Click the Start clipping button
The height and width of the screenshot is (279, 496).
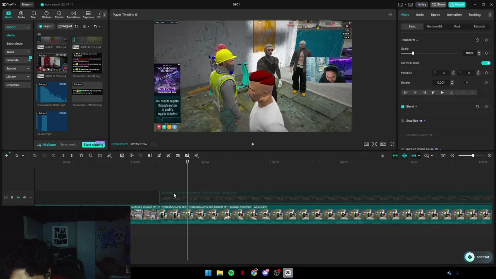[93, 145]
